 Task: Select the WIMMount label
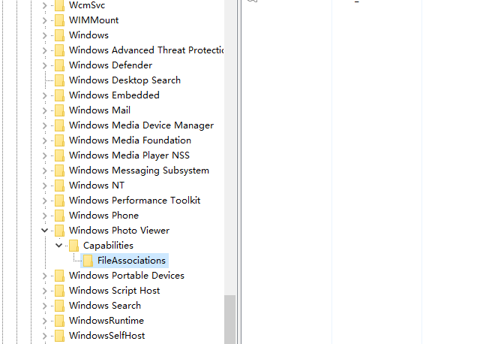(x=94, y=20)
